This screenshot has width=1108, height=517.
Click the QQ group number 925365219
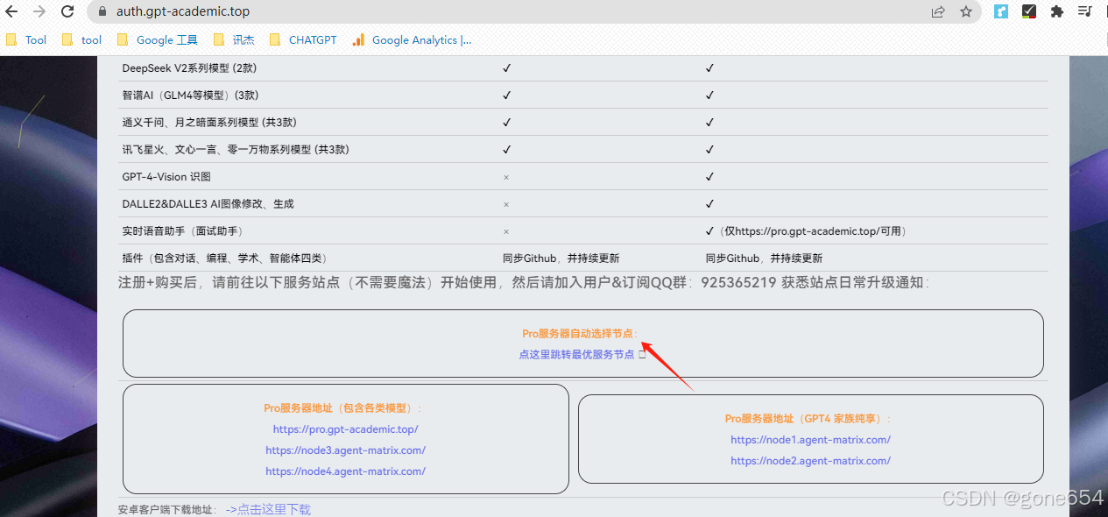(738, 283)
